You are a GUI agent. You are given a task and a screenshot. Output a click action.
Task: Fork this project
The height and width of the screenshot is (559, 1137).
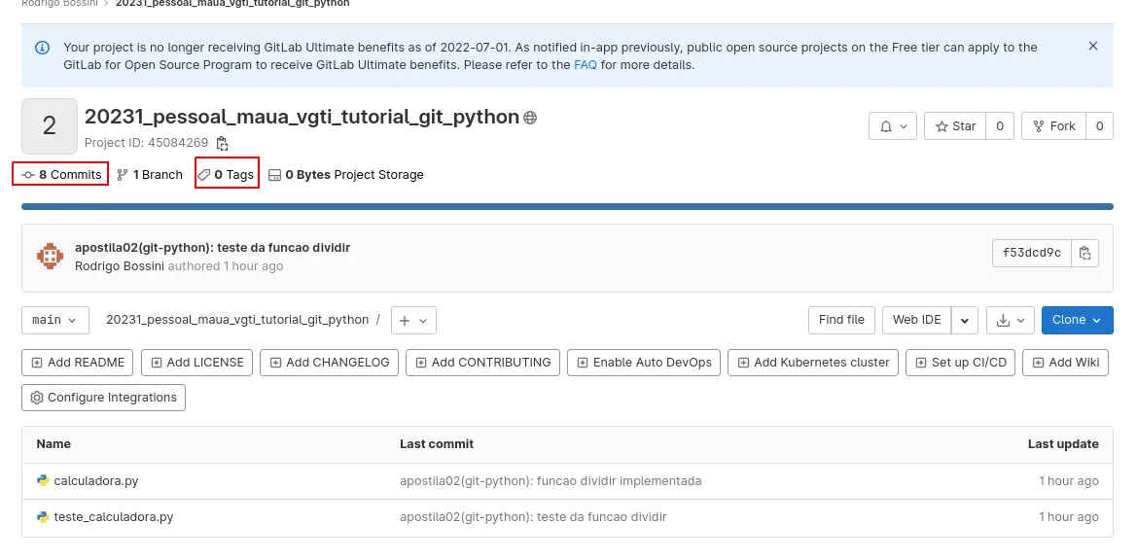1053,126
